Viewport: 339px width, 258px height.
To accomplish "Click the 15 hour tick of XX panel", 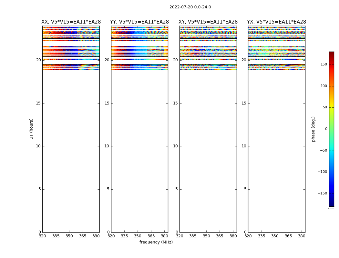I will click(38, 103).
